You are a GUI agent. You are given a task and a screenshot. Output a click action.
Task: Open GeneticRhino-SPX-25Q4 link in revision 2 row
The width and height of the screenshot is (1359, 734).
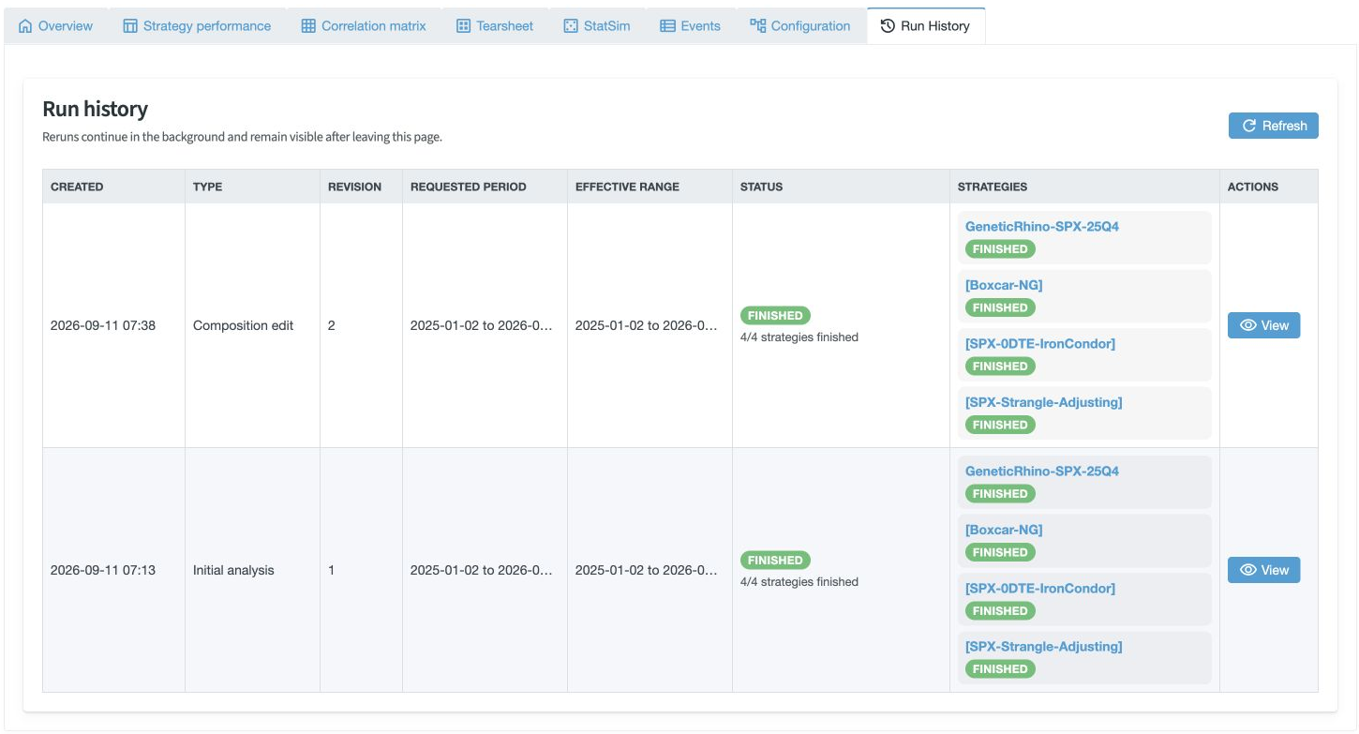tap(1041, 226)
